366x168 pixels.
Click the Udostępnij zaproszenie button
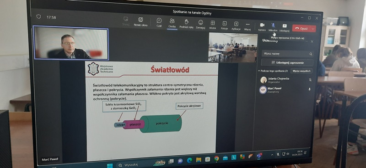(x=287, y=62)
